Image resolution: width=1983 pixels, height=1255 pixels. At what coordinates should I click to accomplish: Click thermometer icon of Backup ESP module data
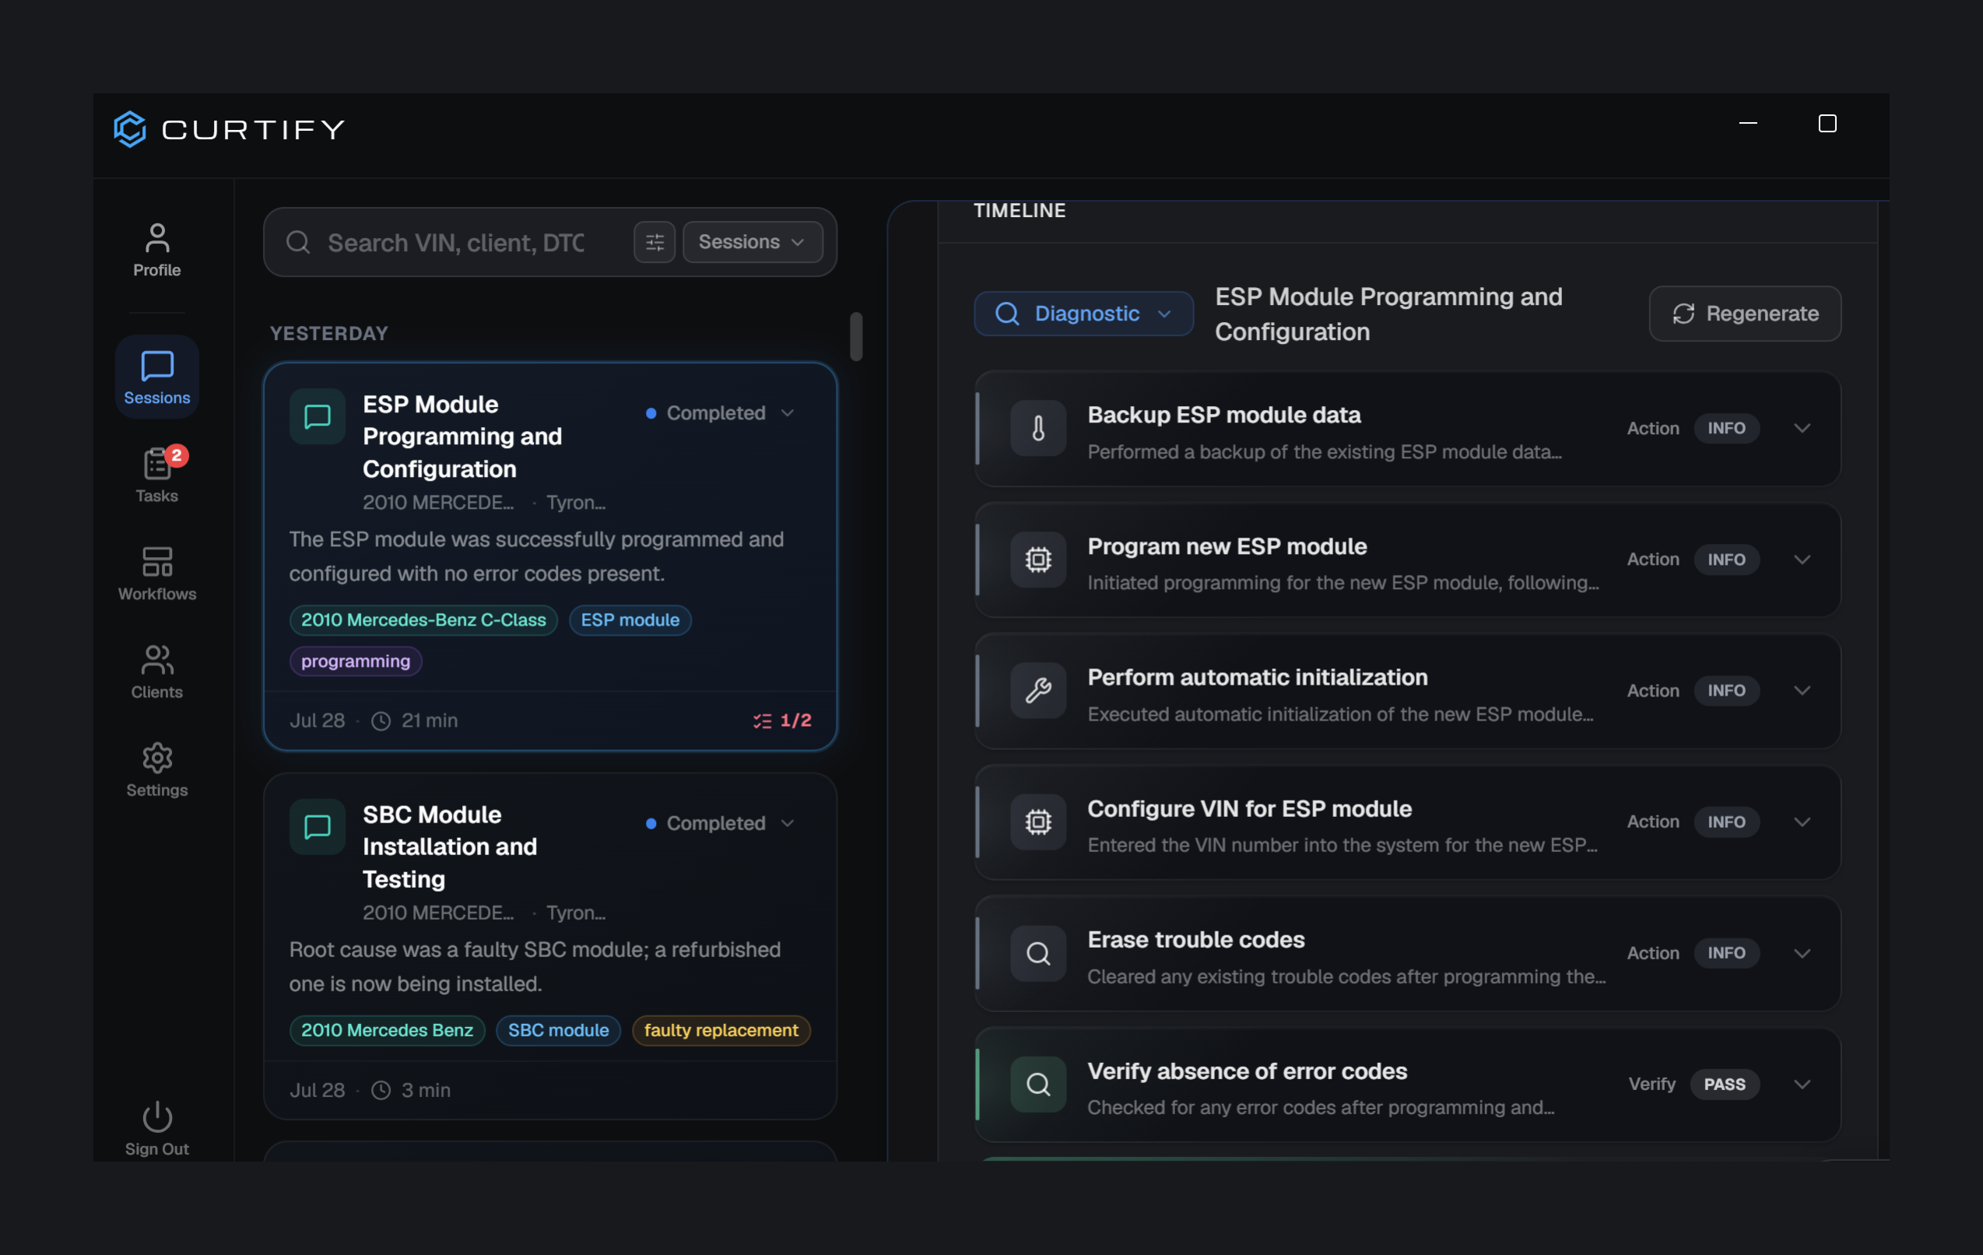pyautogui.click(x=1038, y=428)
